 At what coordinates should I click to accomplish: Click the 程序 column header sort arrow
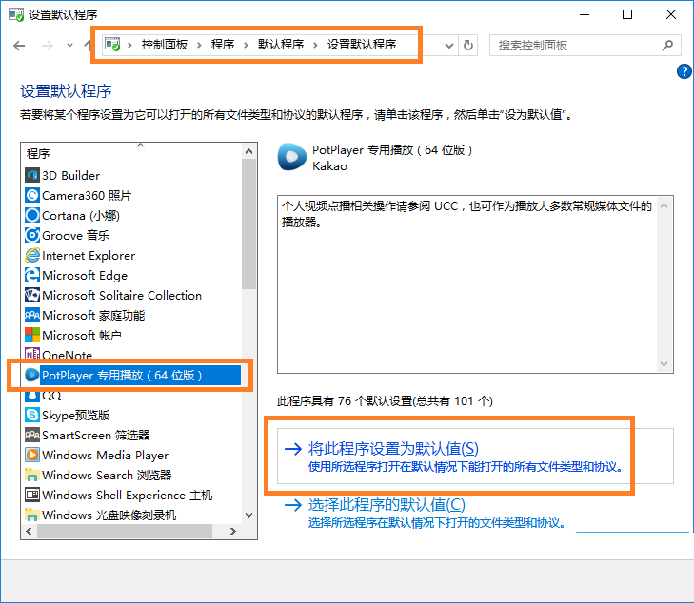coord(141,145)
